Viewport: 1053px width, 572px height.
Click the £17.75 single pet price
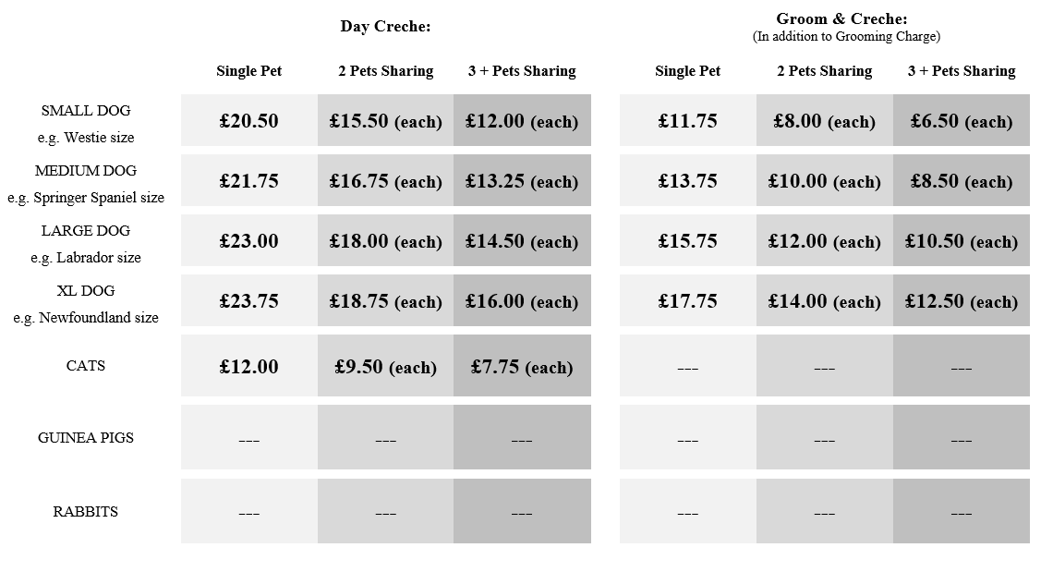(687, 301)
